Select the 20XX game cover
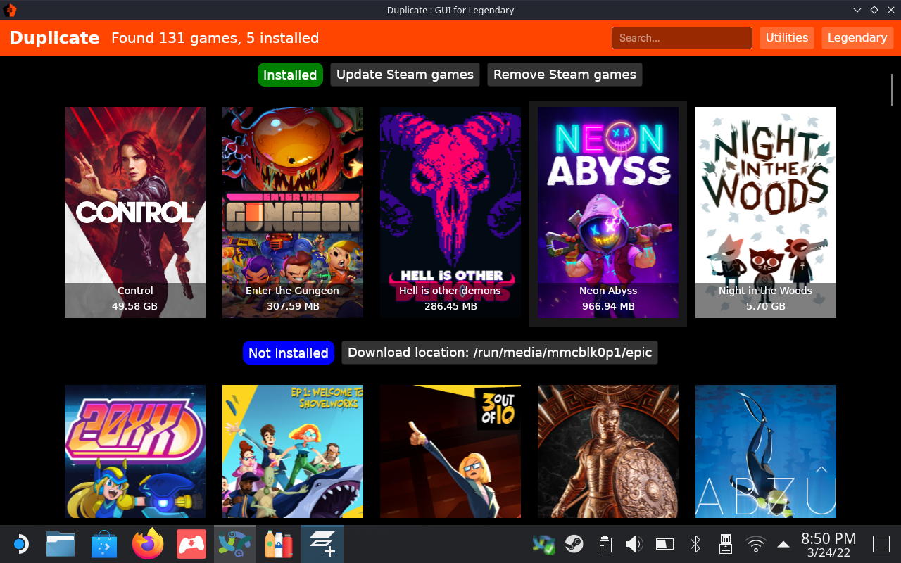Screen dimensions: 901x563 [135, 451]
